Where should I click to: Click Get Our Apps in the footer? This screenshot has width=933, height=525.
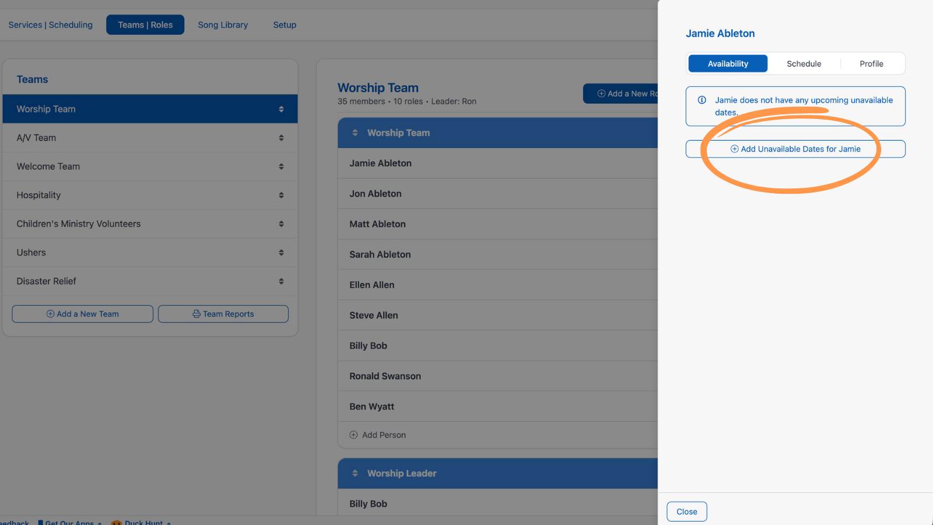pyautogui.click(x=70, y=522)
